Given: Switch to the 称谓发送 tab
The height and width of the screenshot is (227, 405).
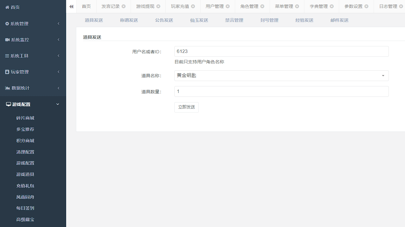Looking at the screenshot, I should pos(128,20).
